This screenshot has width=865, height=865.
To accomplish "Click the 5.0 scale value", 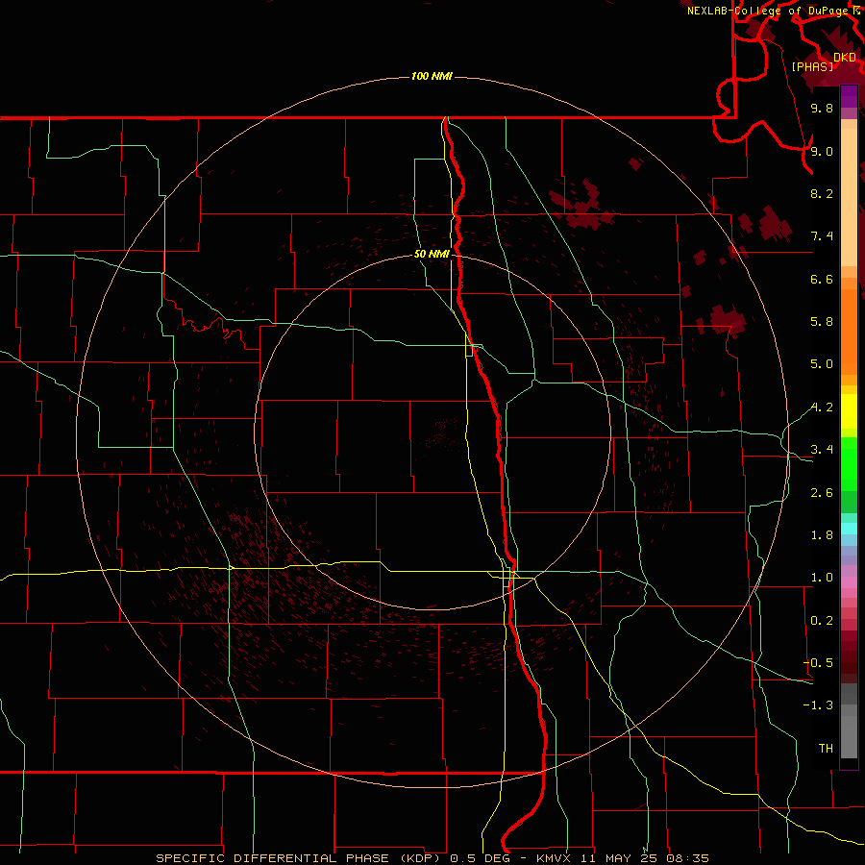I will pyautogui.click(x=822, y=364).
